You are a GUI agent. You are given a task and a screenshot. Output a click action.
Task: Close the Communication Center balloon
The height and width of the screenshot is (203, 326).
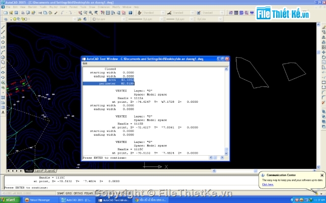(322, 176)
